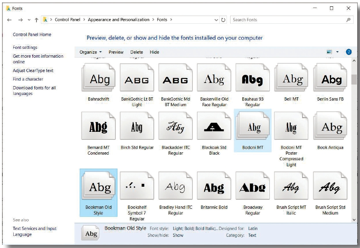Open the Font settings link
The height and width of the screenshot is (248, 360).
click(25, 48)
